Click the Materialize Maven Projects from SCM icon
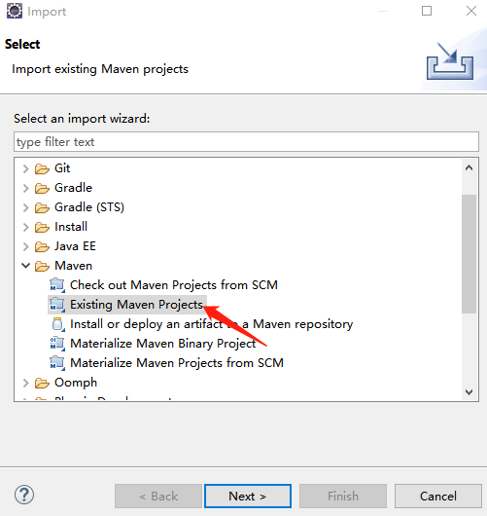 pyautogui.click(x=57, y=363)
